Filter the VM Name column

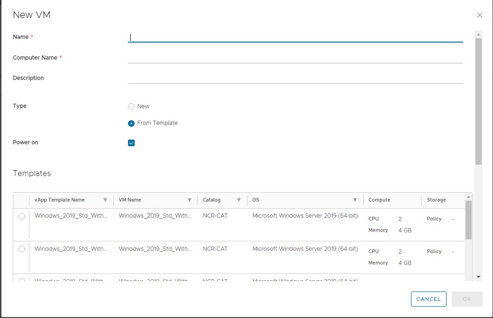click(190, 200)
